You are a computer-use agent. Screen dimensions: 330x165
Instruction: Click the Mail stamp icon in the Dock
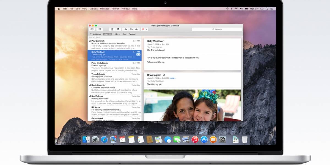113,139
